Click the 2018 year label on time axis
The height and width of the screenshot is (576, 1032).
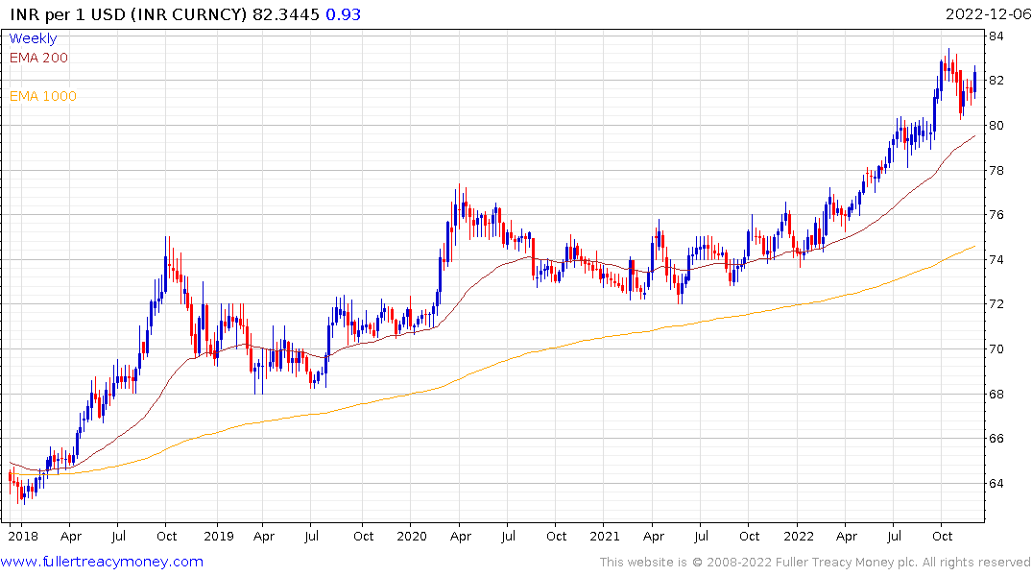[x=23, y=537]
